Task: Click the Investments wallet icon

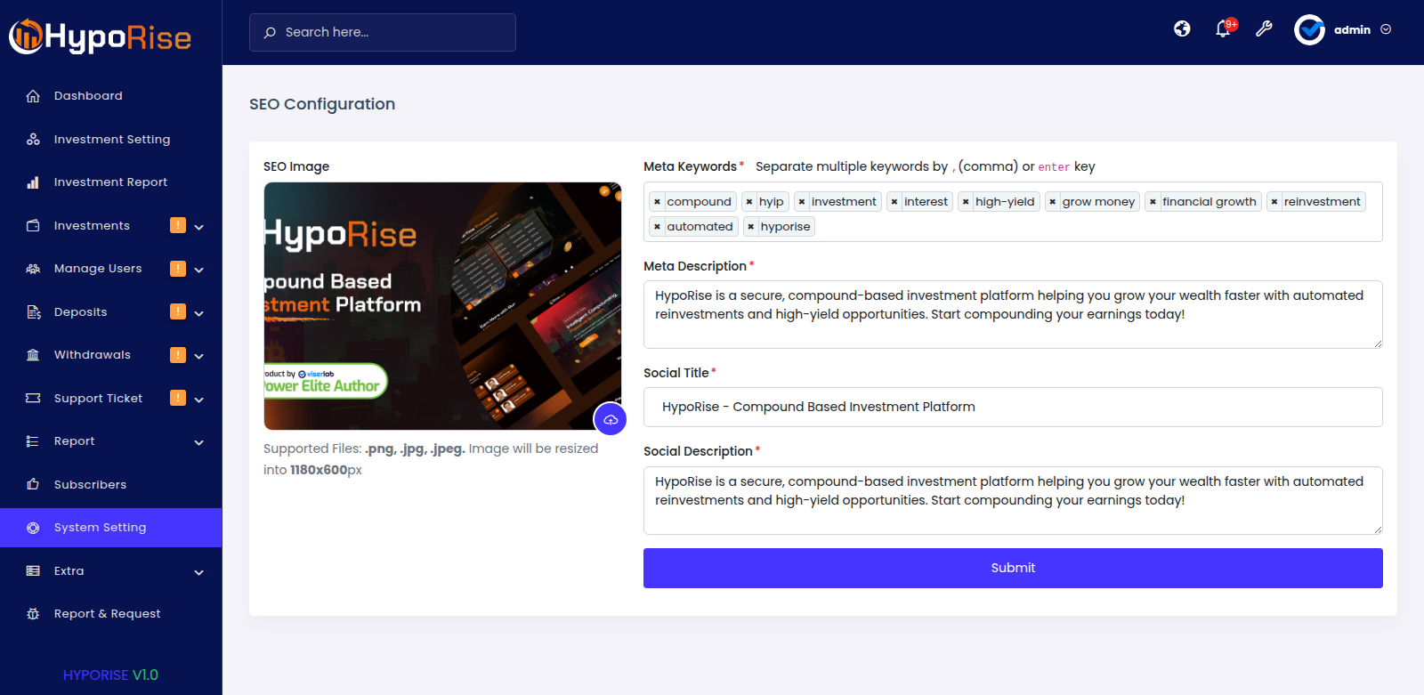Action: pos(33,226)
